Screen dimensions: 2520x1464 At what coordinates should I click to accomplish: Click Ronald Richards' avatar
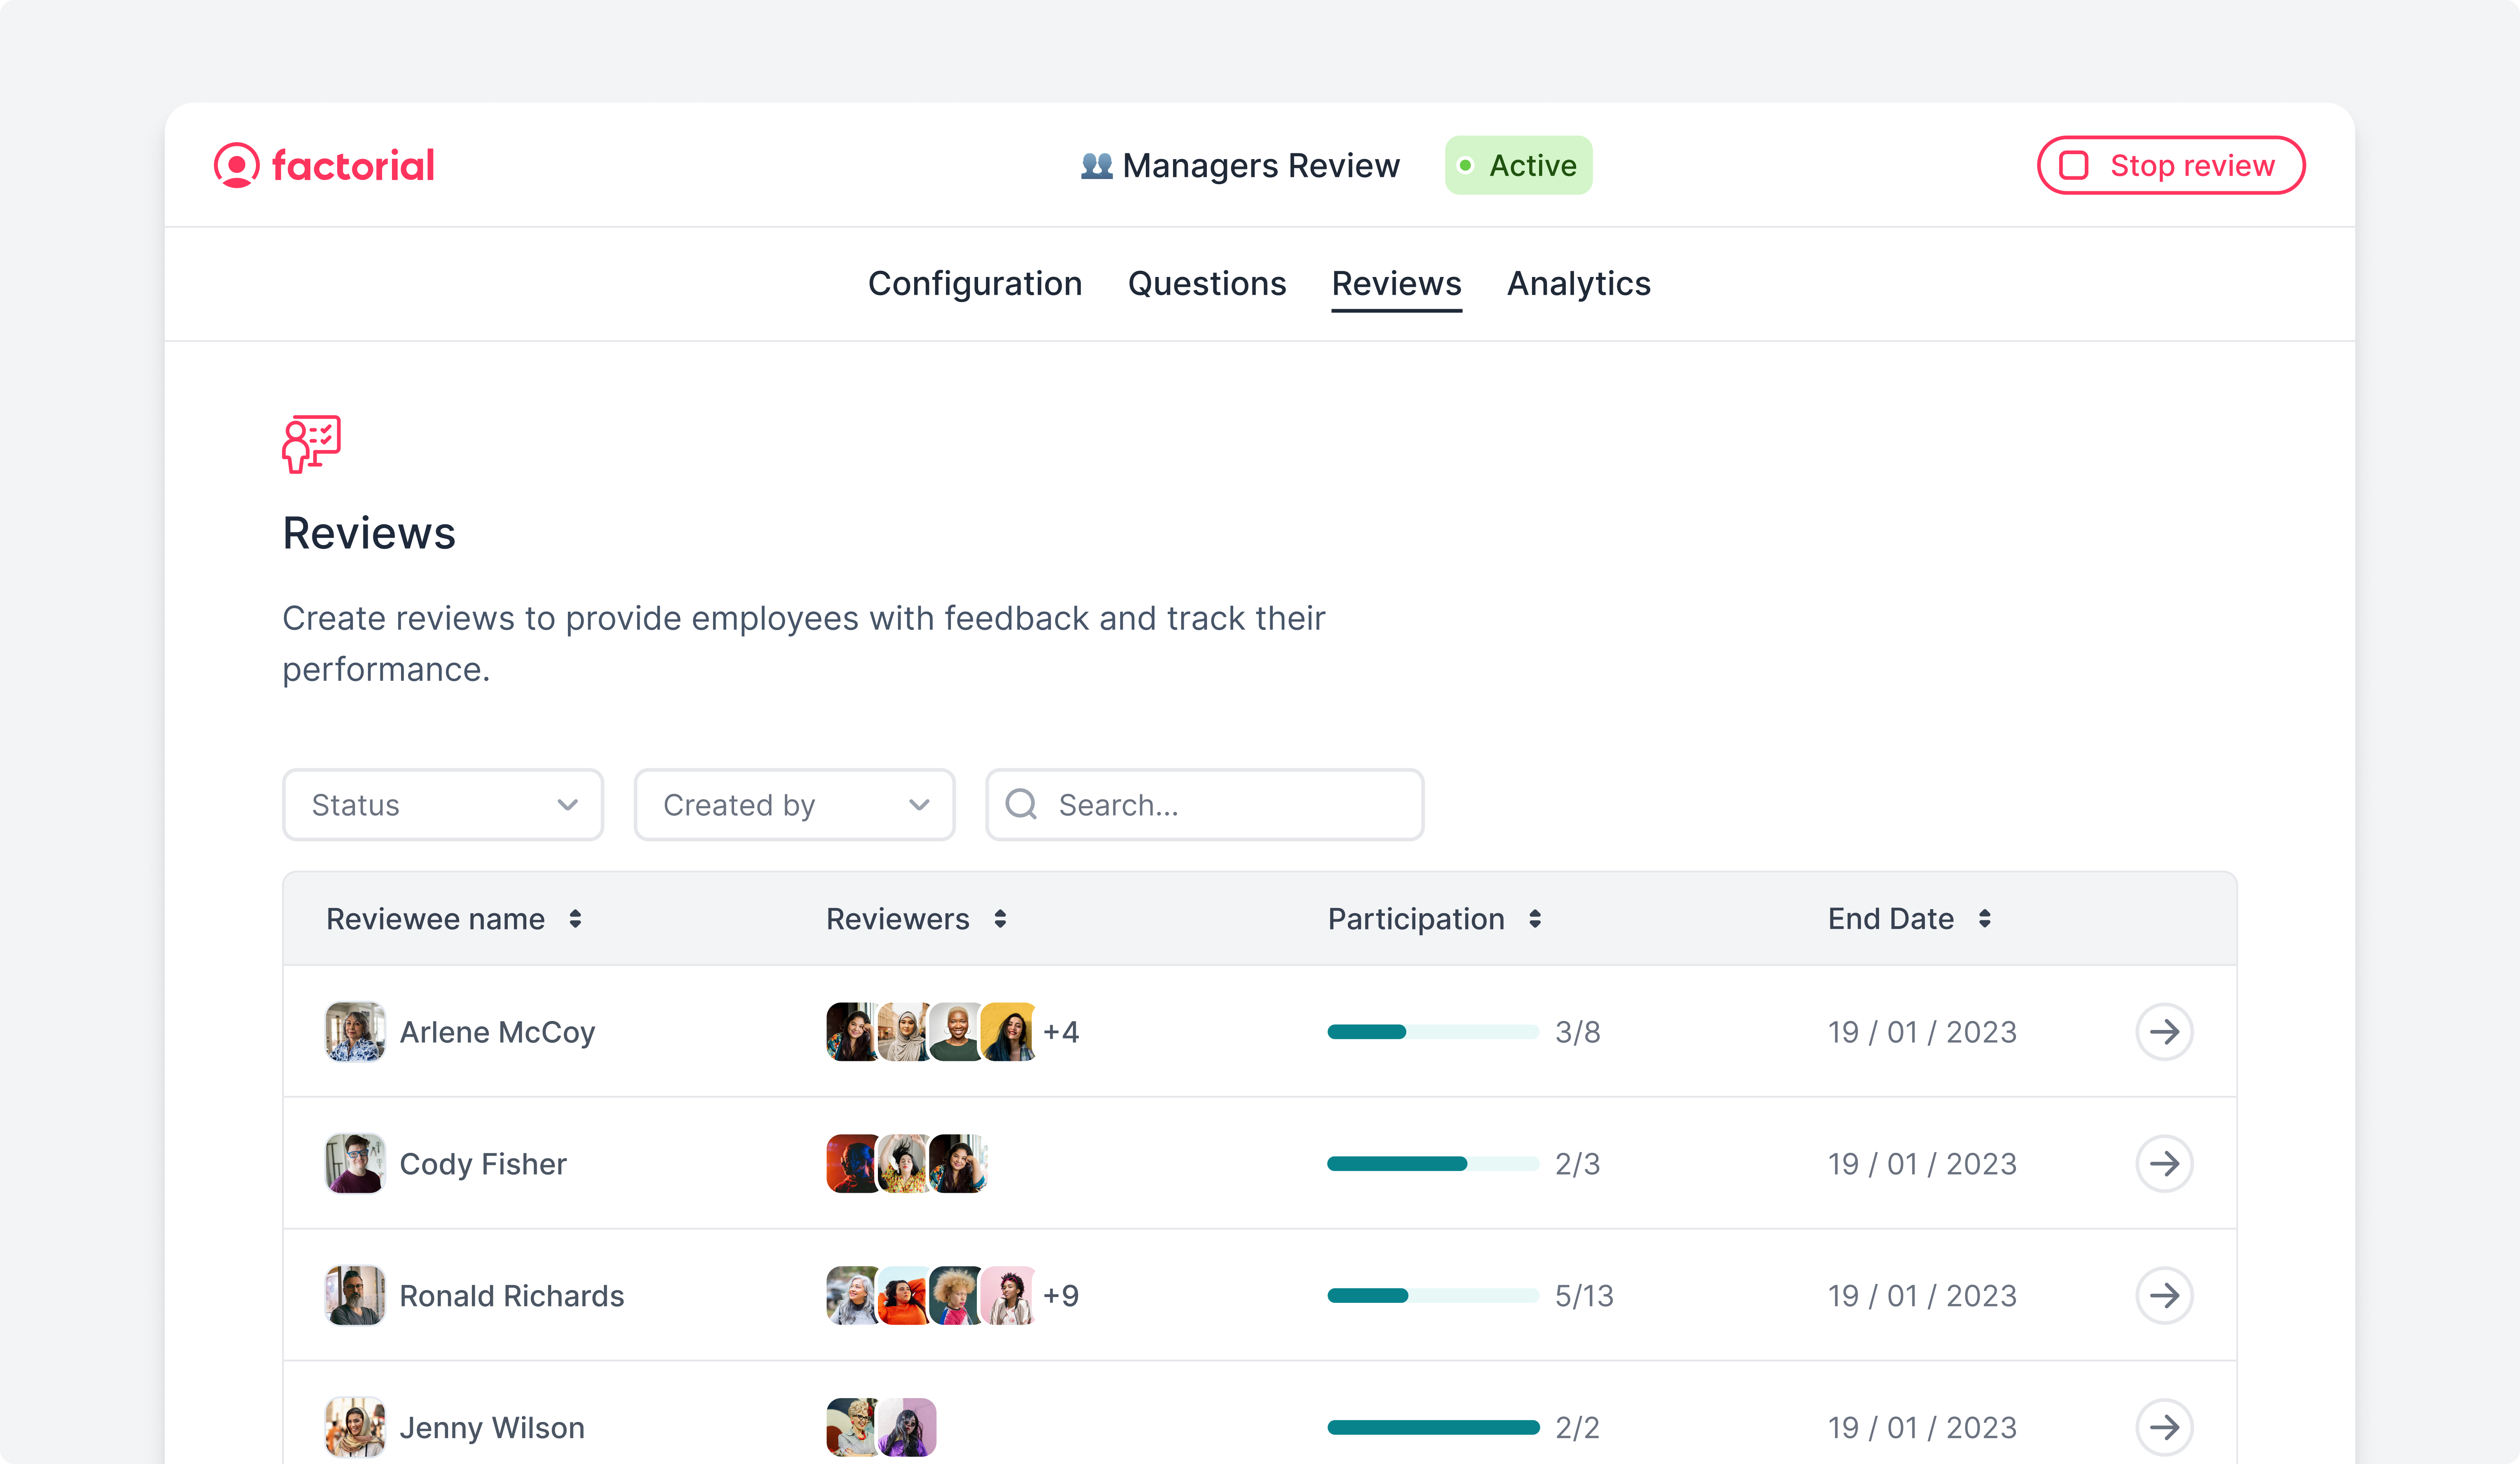coord(355,1295)
